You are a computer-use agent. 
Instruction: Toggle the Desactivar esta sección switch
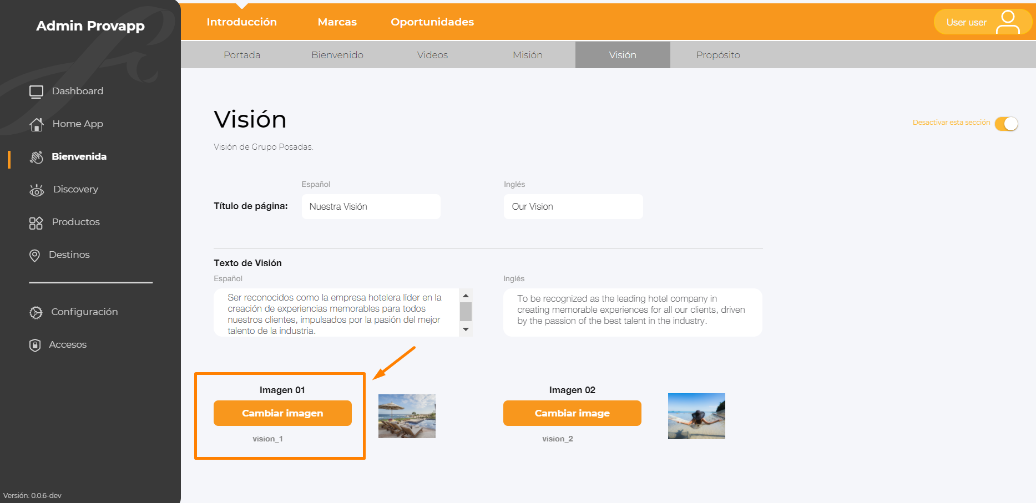[1006, 123]
